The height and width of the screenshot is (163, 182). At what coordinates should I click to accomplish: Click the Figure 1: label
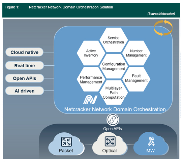[12, 7]
